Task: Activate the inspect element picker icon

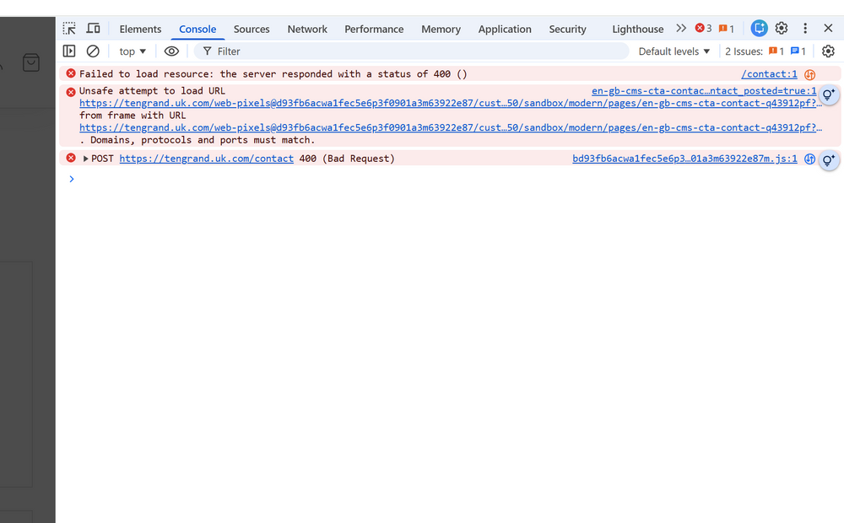Action: [x=69, y=29]
